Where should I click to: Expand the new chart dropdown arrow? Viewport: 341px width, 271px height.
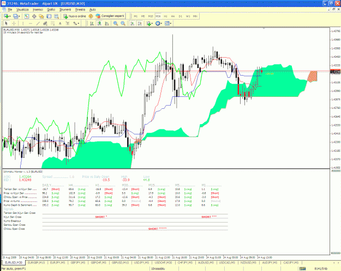(x=10, y=16)
